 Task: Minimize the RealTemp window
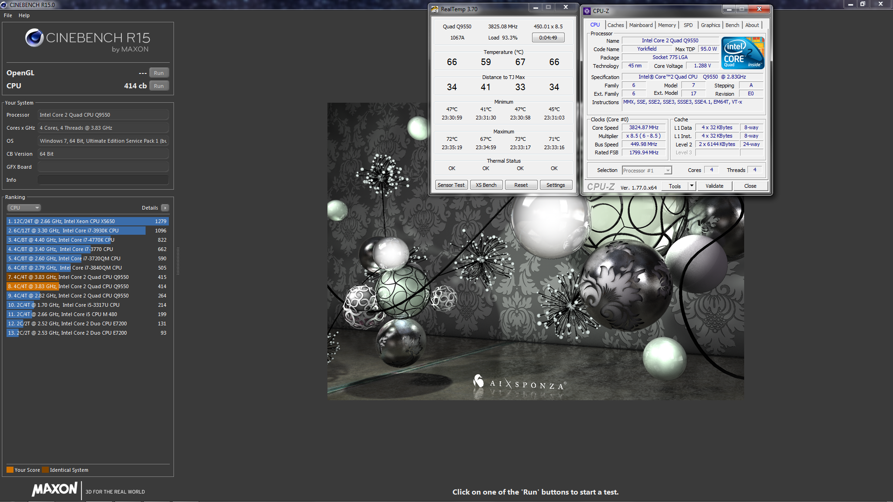[535, 7]
